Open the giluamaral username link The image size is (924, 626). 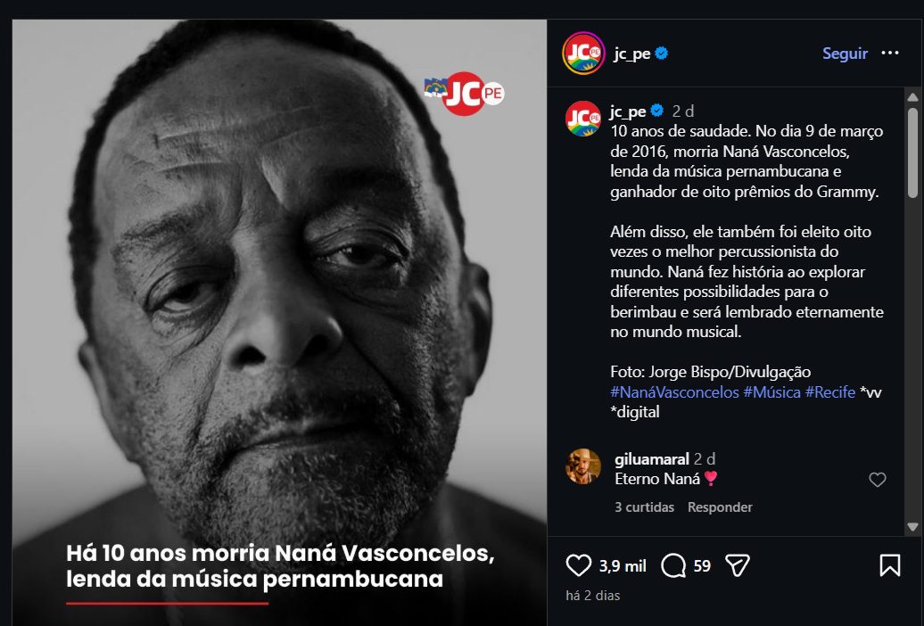point(652,459)
